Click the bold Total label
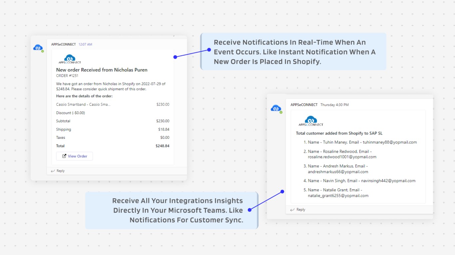Screen dimensions: 455x255 click(60, 146)
